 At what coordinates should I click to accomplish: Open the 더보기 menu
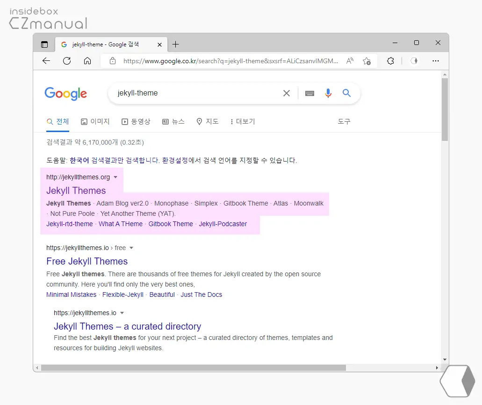(243, 122)
